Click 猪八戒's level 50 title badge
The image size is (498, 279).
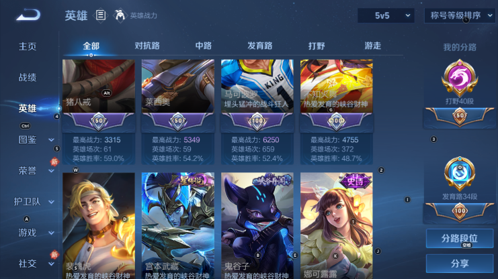(x=98, y=121)
